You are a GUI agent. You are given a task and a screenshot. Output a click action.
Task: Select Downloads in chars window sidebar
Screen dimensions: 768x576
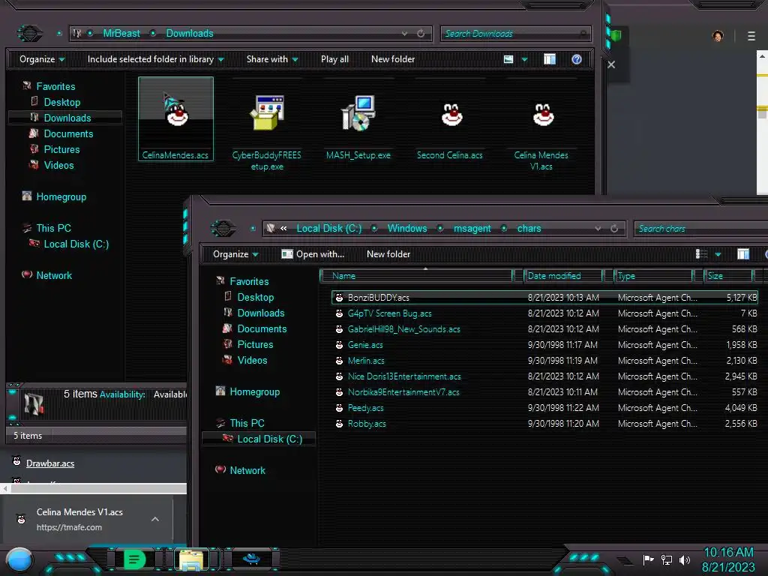click(261, 313)
